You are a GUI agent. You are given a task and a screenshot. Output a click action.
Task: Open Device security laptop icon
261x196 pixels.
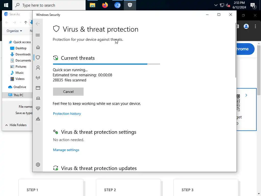38,98
